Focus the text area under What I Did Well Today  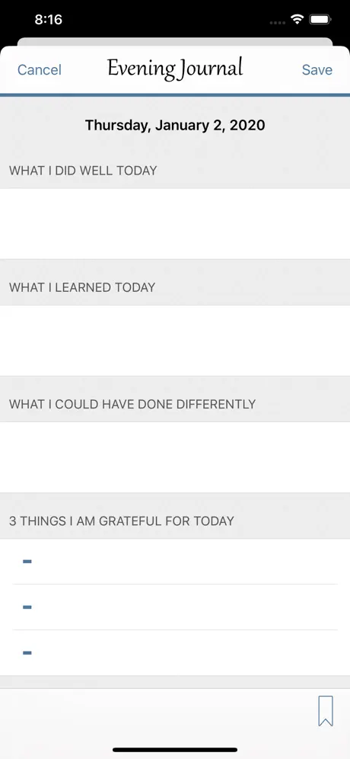[175, 223]
